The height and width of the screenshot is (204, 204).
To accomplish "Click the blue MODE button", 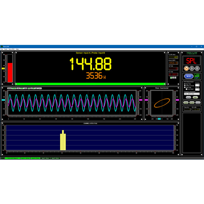I will coord(188,76).
